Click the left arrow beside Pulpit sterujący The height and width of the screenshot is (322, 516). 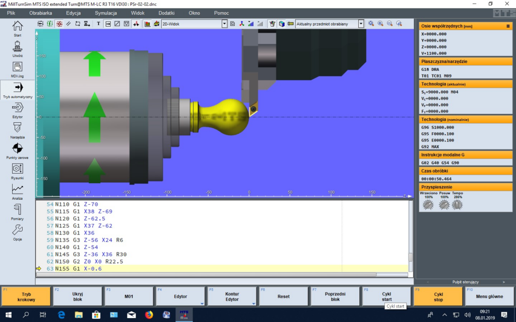pyautogui.click(x=428, y=282)
